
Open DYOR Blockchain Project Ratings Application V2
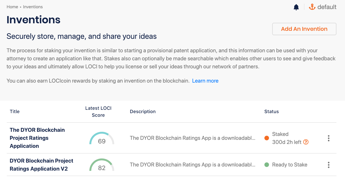click(41, 165)
